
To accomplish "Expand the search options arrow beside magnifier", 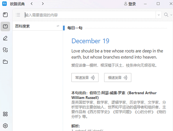I will [x=170, y=15].
